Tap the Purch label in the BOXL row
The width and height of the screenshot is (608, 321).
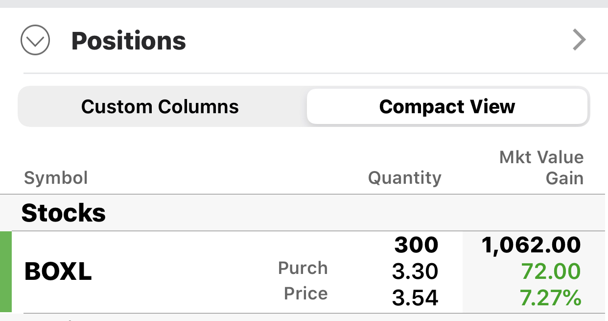click(303, 268)
